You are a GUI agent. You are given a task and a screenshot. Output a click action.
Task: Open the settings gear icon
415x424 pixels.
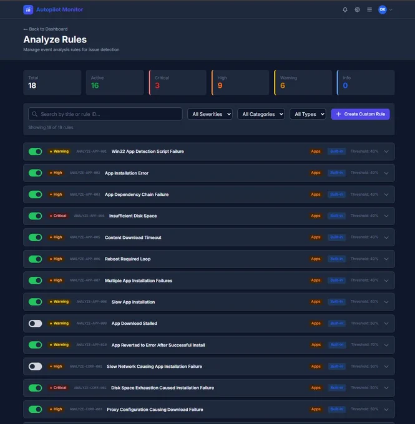click(x=358, y=10)
